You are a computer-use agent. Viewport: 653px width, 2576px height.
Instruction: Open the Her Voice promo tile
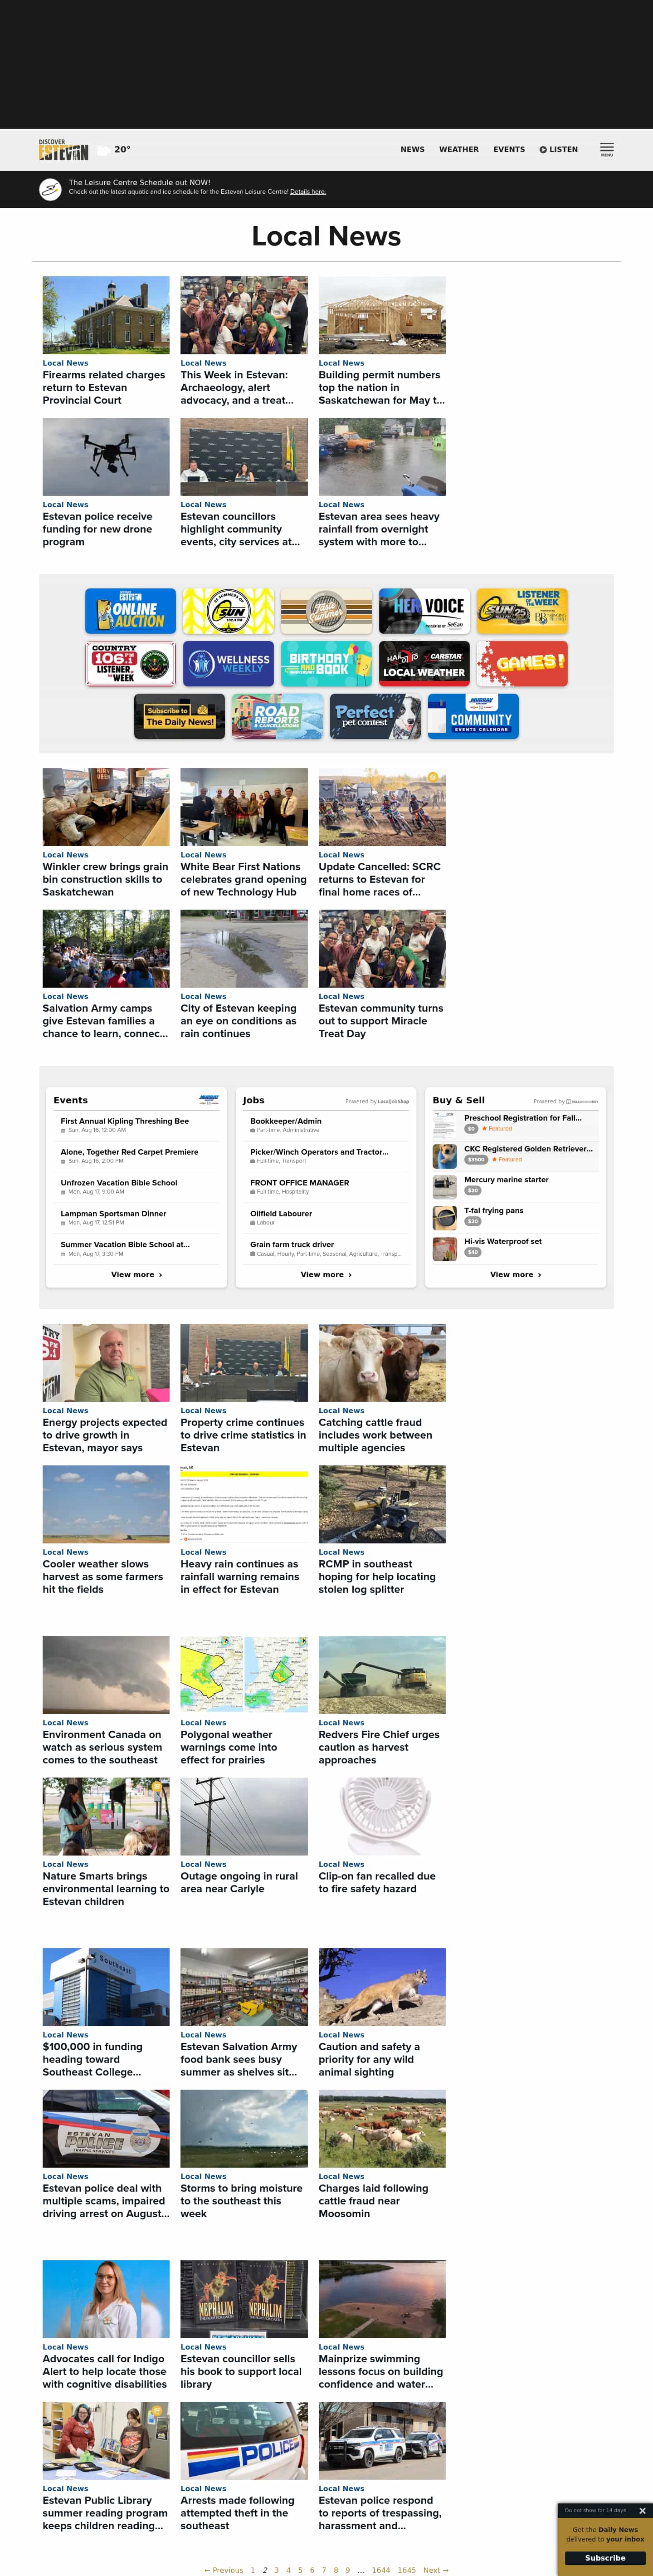pos(424,611)
